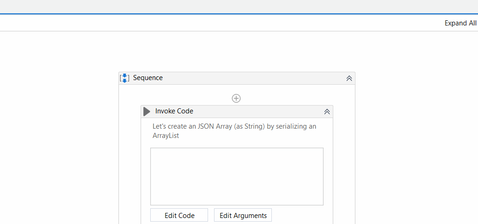Click Expand All in the designer bar

[460, 23]
